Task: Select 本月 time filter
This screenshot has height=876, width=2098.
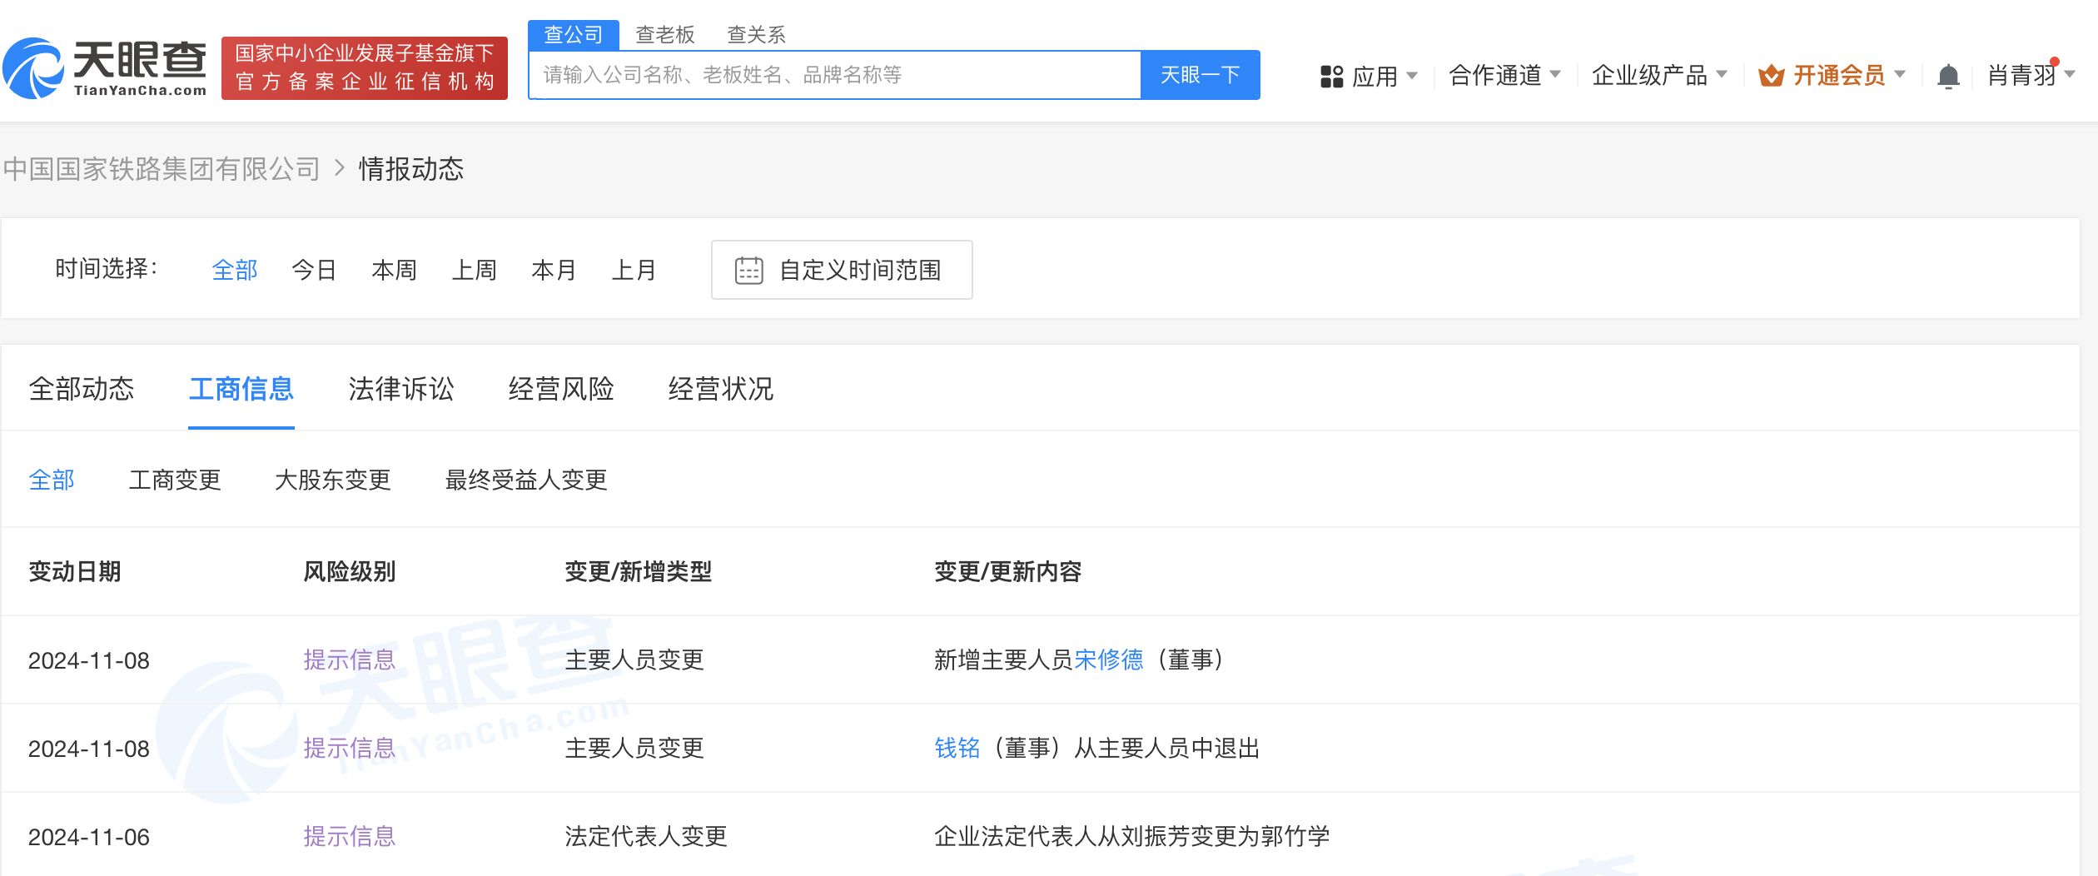Action: [x=554, y=270]
